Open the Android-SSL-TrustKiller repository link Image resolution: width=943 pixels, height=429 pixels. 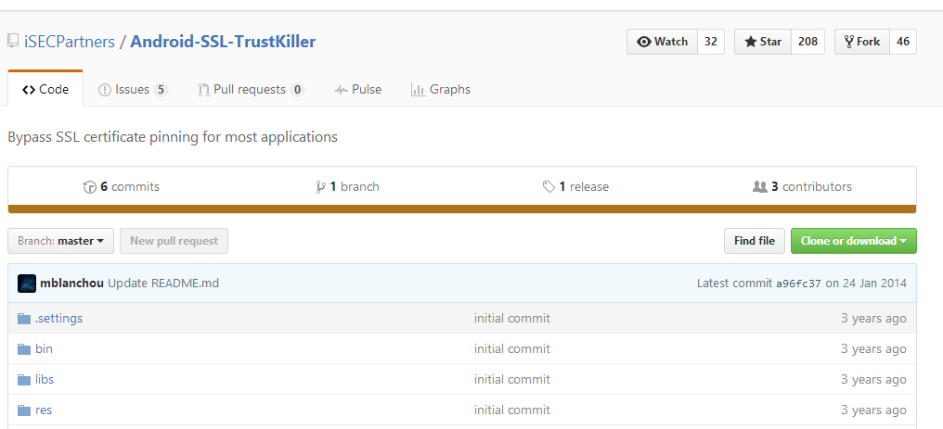pos(223,42)
